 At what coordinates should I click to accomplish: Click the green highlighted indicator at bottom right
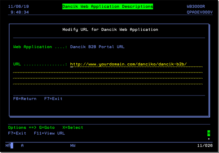point(209,133)
